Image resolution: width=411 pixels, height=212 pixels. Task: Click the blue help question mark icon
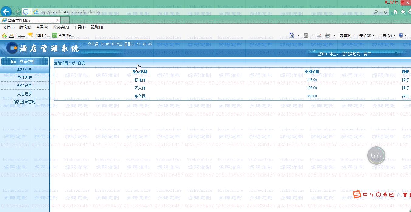[401, 35]
